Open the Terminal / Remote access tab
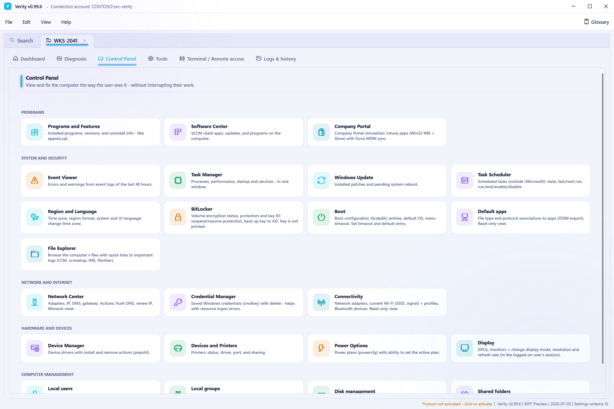 (x=212, y=59)
